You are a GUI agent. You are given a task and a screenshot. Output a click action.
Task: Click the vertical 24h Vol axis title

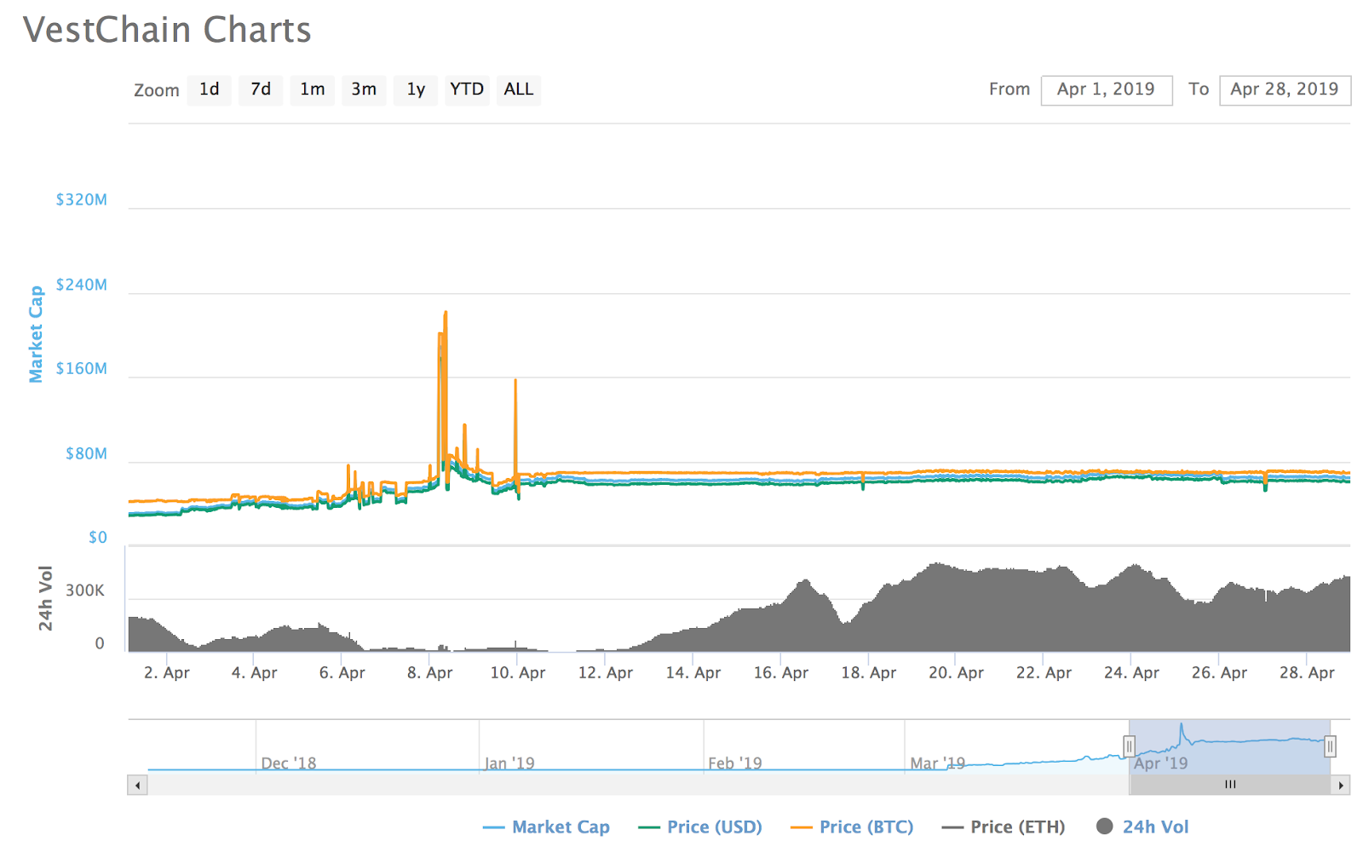coord(45,598)
